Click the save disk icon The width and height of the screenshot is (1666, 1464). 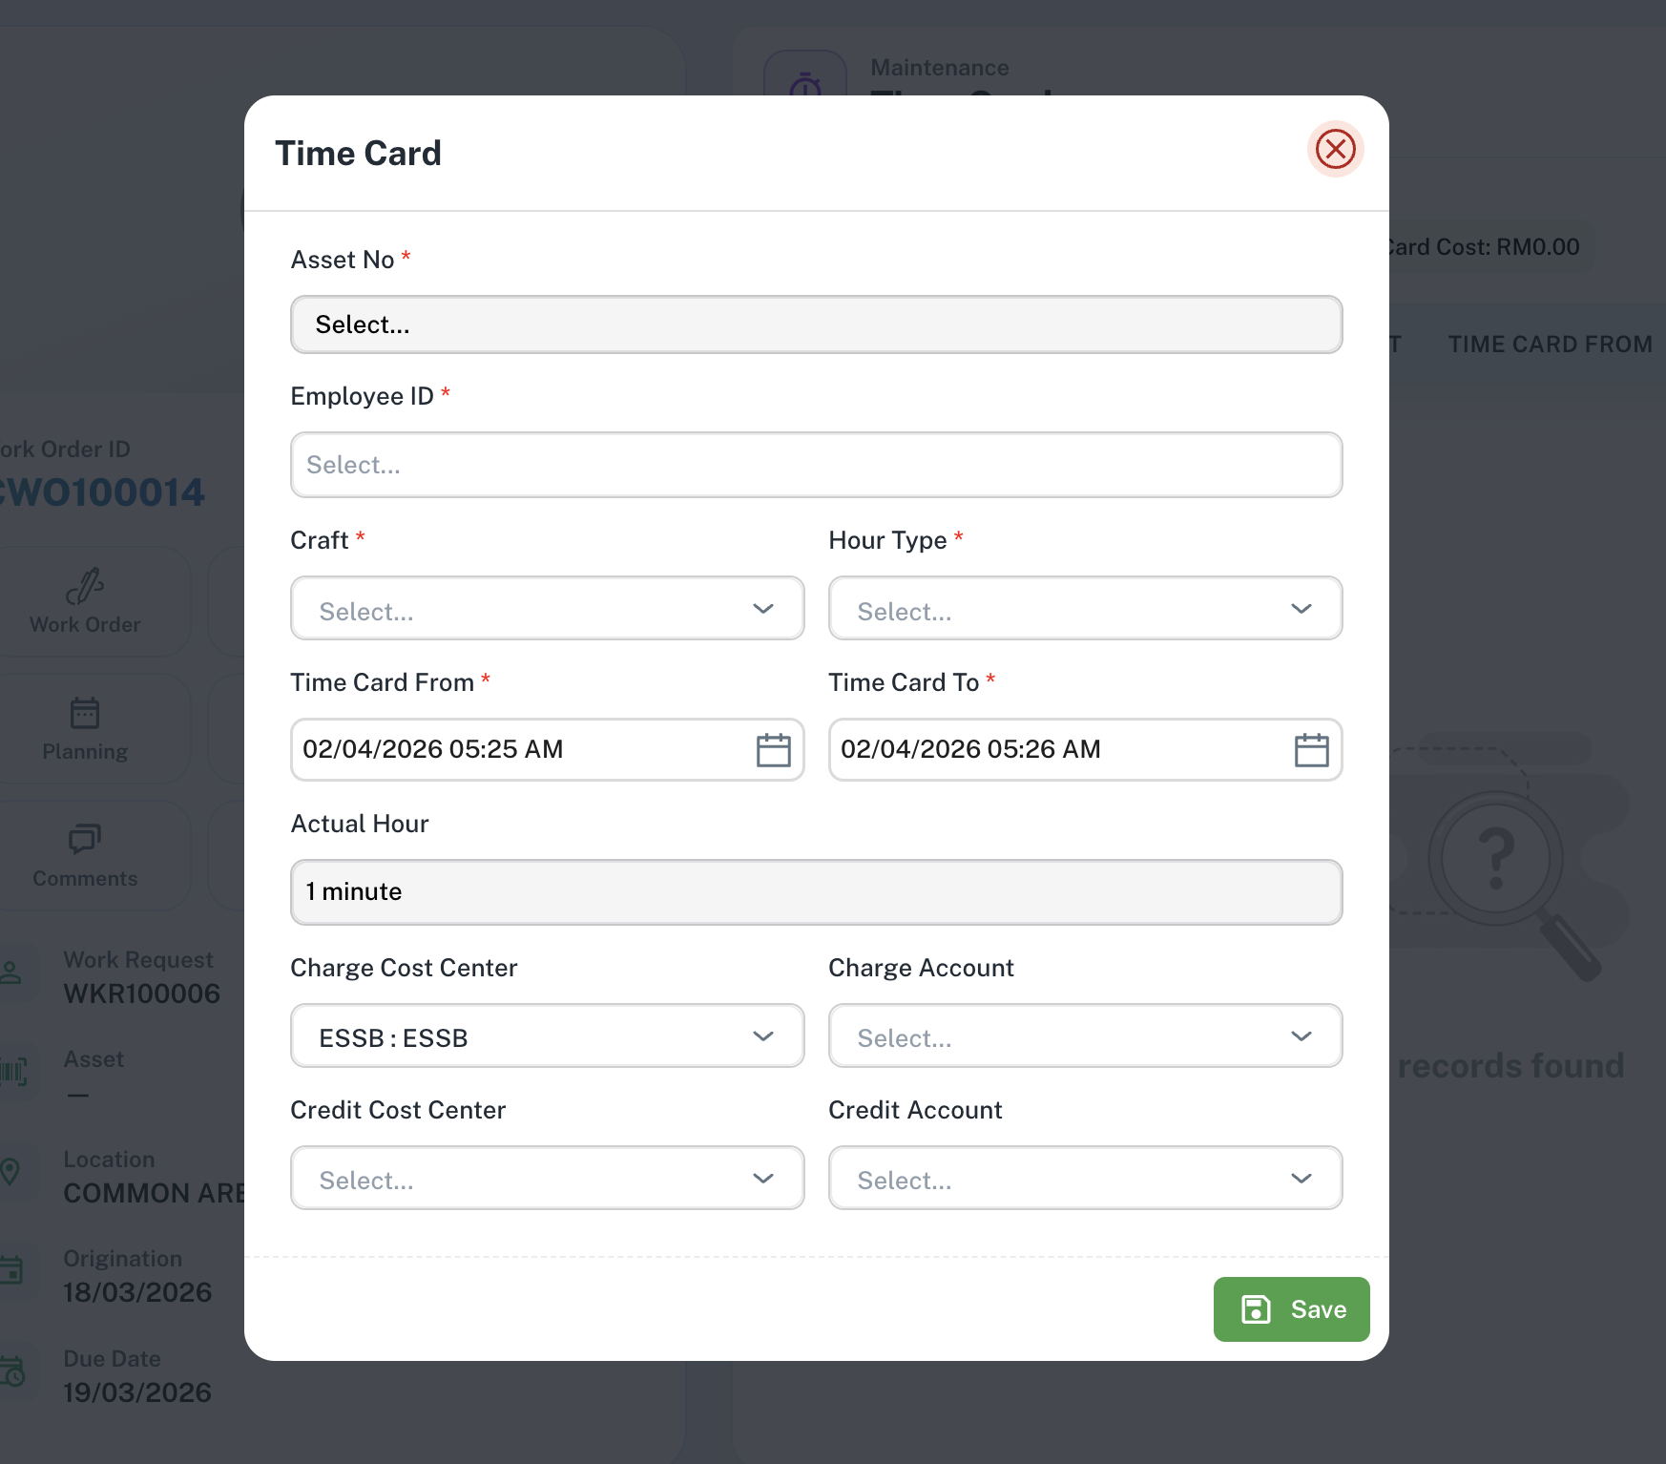pyautogui.click(x=1256, y=1309)
